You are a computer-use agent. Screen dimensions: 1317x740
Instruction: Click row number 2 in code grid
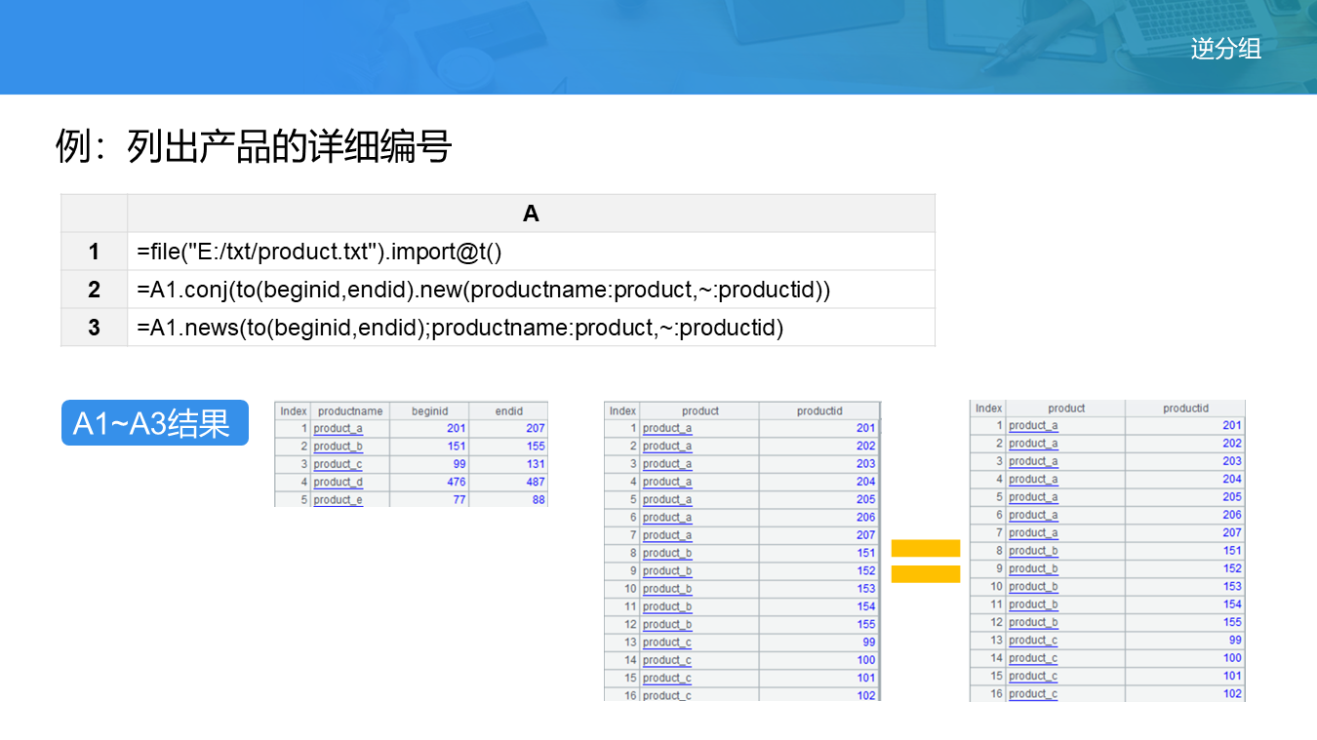(x=94, y=290)
